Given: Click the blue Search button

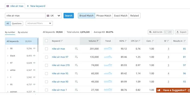Looking at the screenshot, I should point(69,15).
